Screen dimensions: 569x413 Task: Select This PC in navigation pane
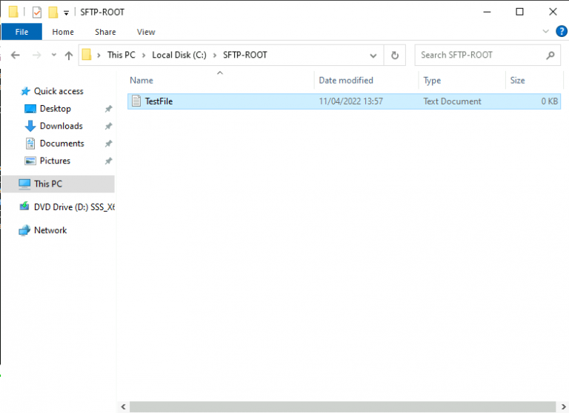point(58,184)
